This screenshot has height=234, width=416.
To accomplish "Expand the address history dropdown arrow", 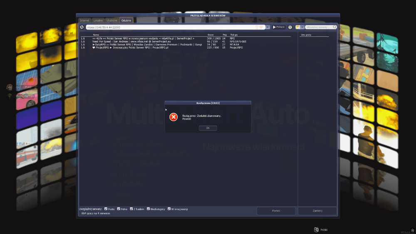I will 267,27.
